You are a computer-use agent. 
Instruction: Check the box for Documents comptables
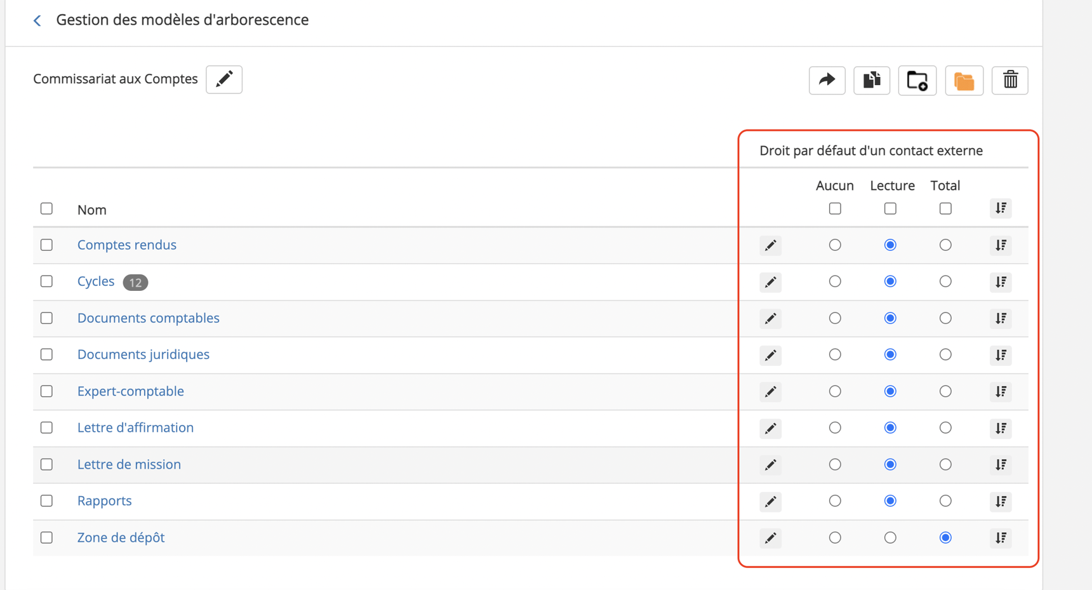46,318
